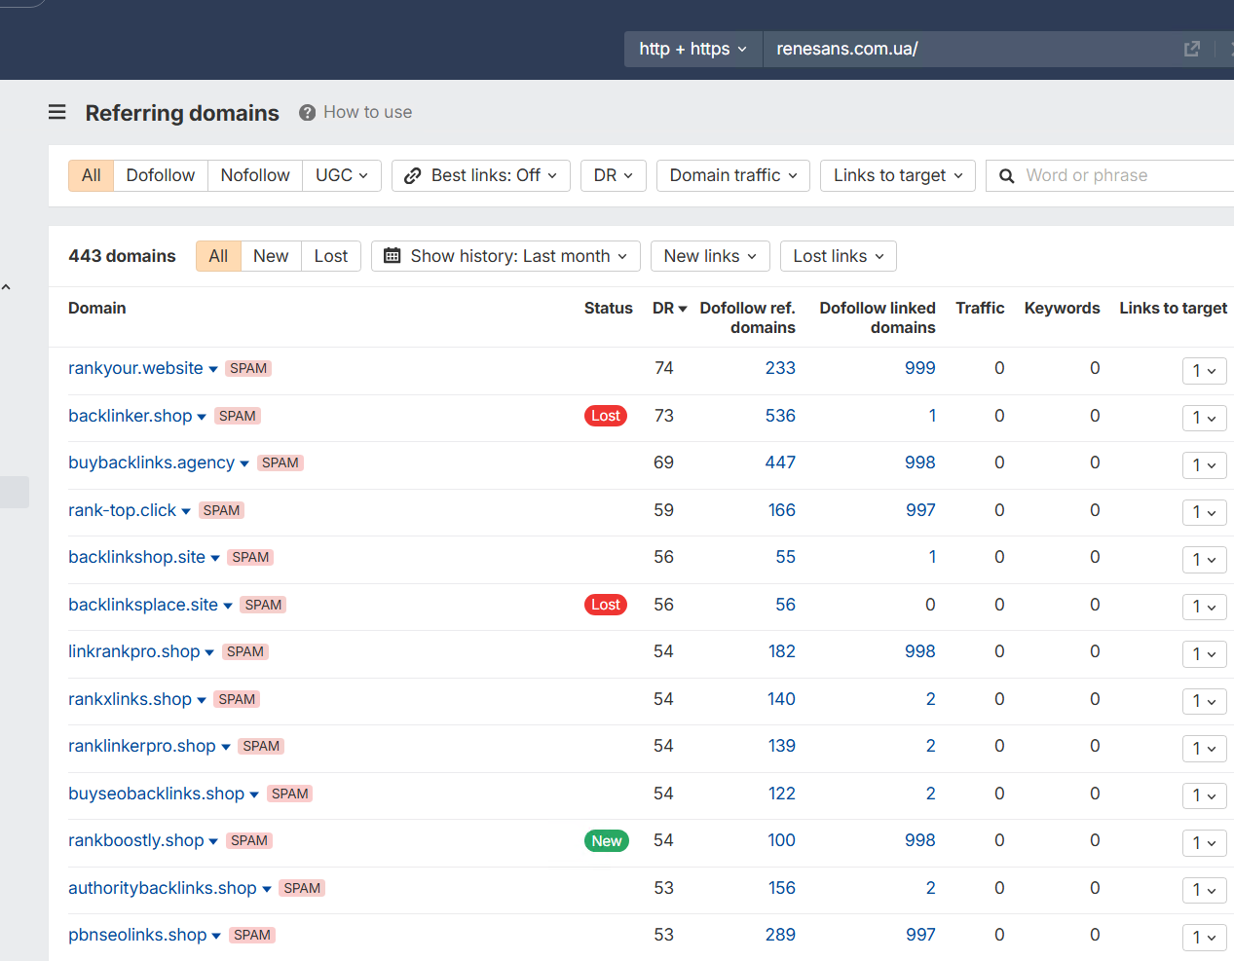
Task: Click the calendar icon in Show history
Action: tap(393, 256)
